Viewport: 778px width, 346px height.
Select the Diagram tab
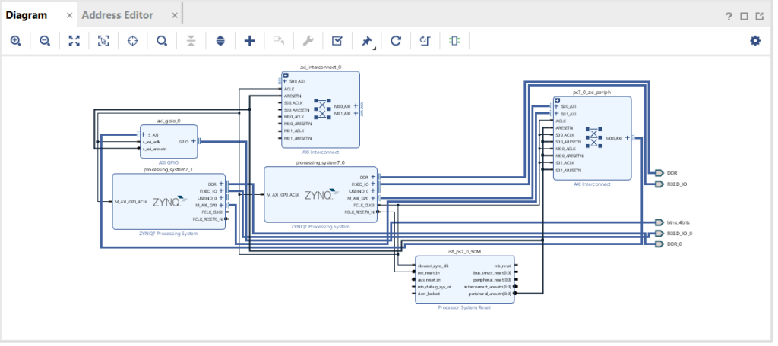(x=27, y=15)
